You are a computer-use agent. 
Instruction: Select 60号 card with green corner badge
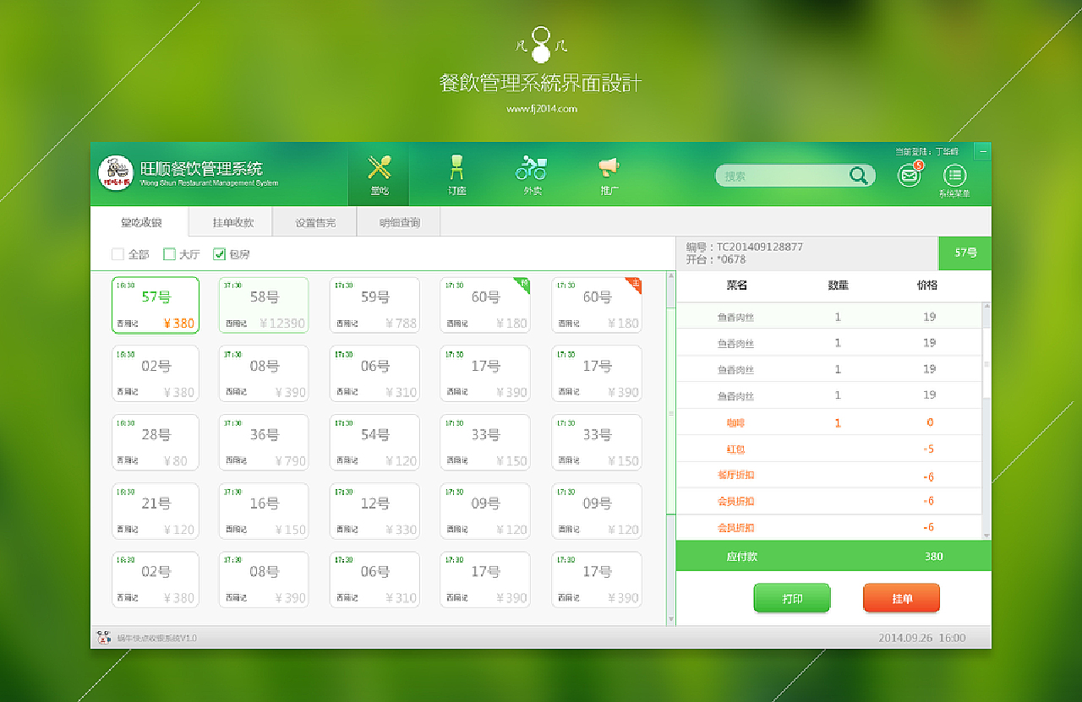pyautogui.click(x=485, y=305)
